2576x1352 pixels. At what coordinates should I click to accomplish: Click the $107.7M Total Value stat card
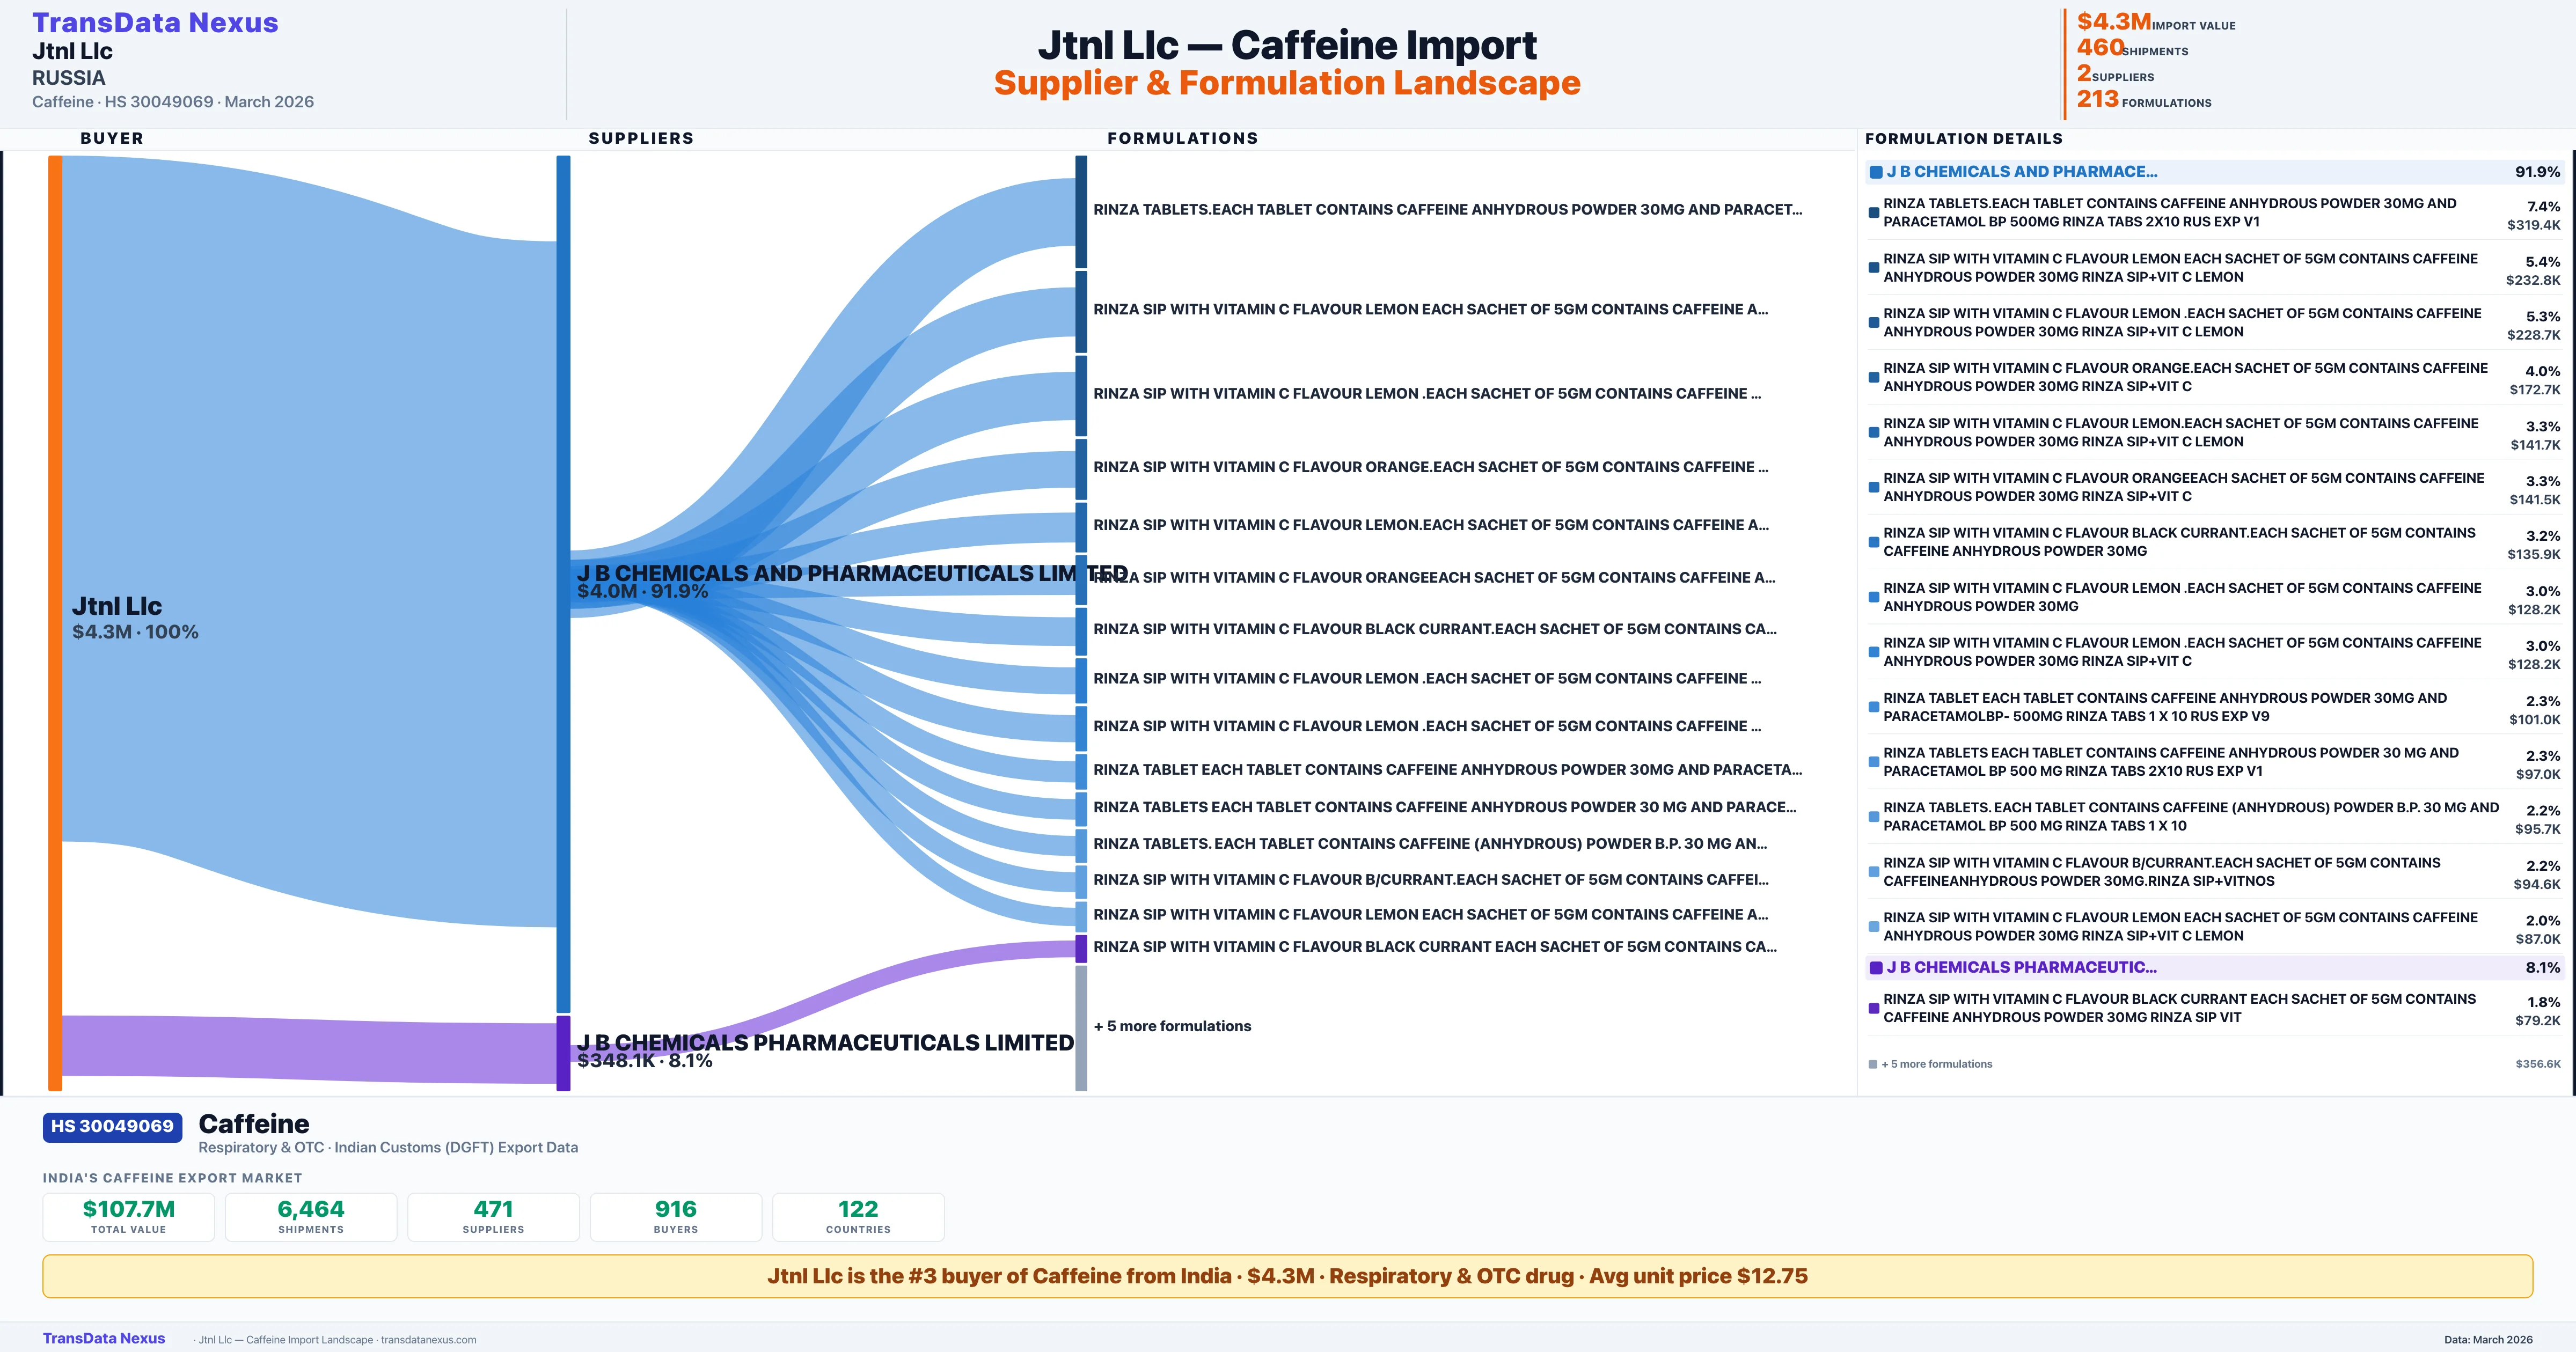point(128,1217)
